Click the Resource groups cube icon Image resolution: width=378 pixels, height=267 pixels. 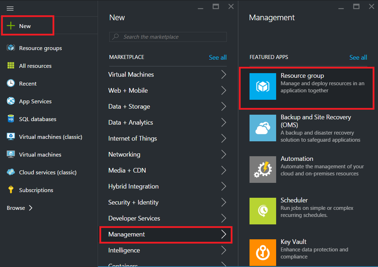(x=11, y=48)
